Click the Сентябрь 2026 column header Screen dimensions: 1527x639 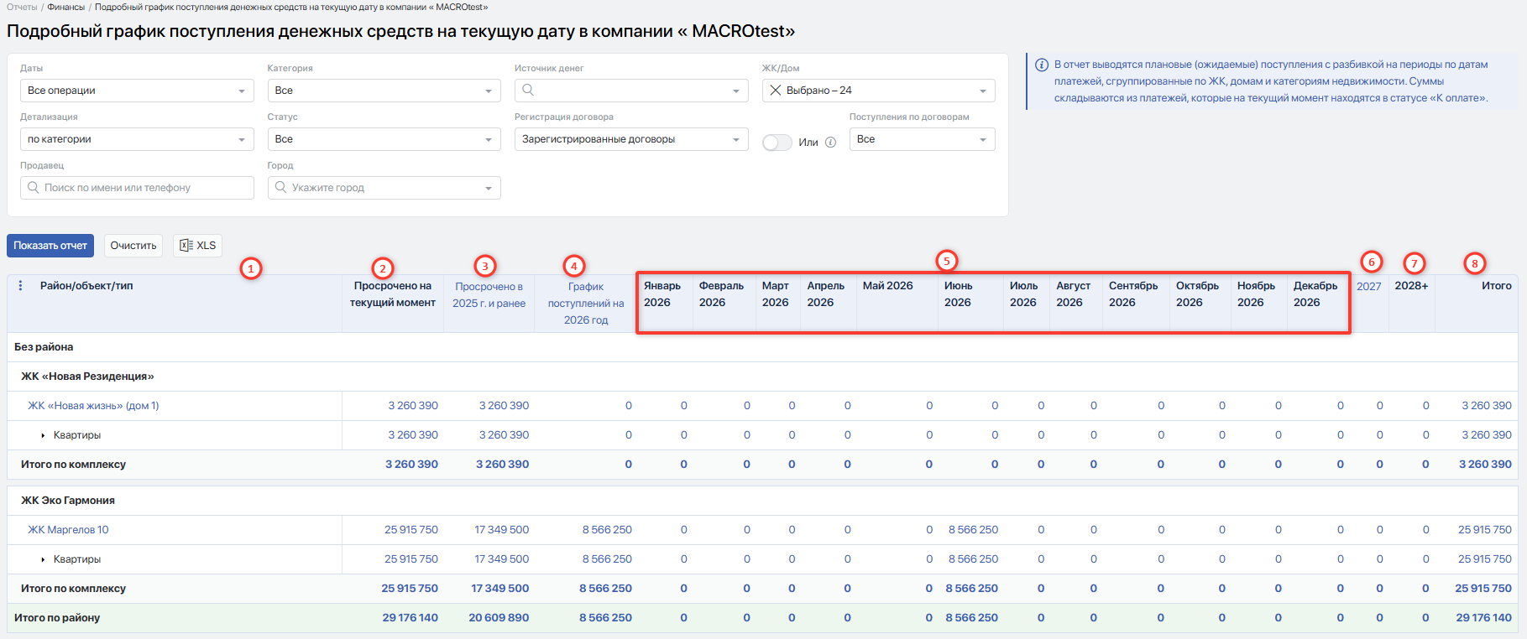point(1133,294)
